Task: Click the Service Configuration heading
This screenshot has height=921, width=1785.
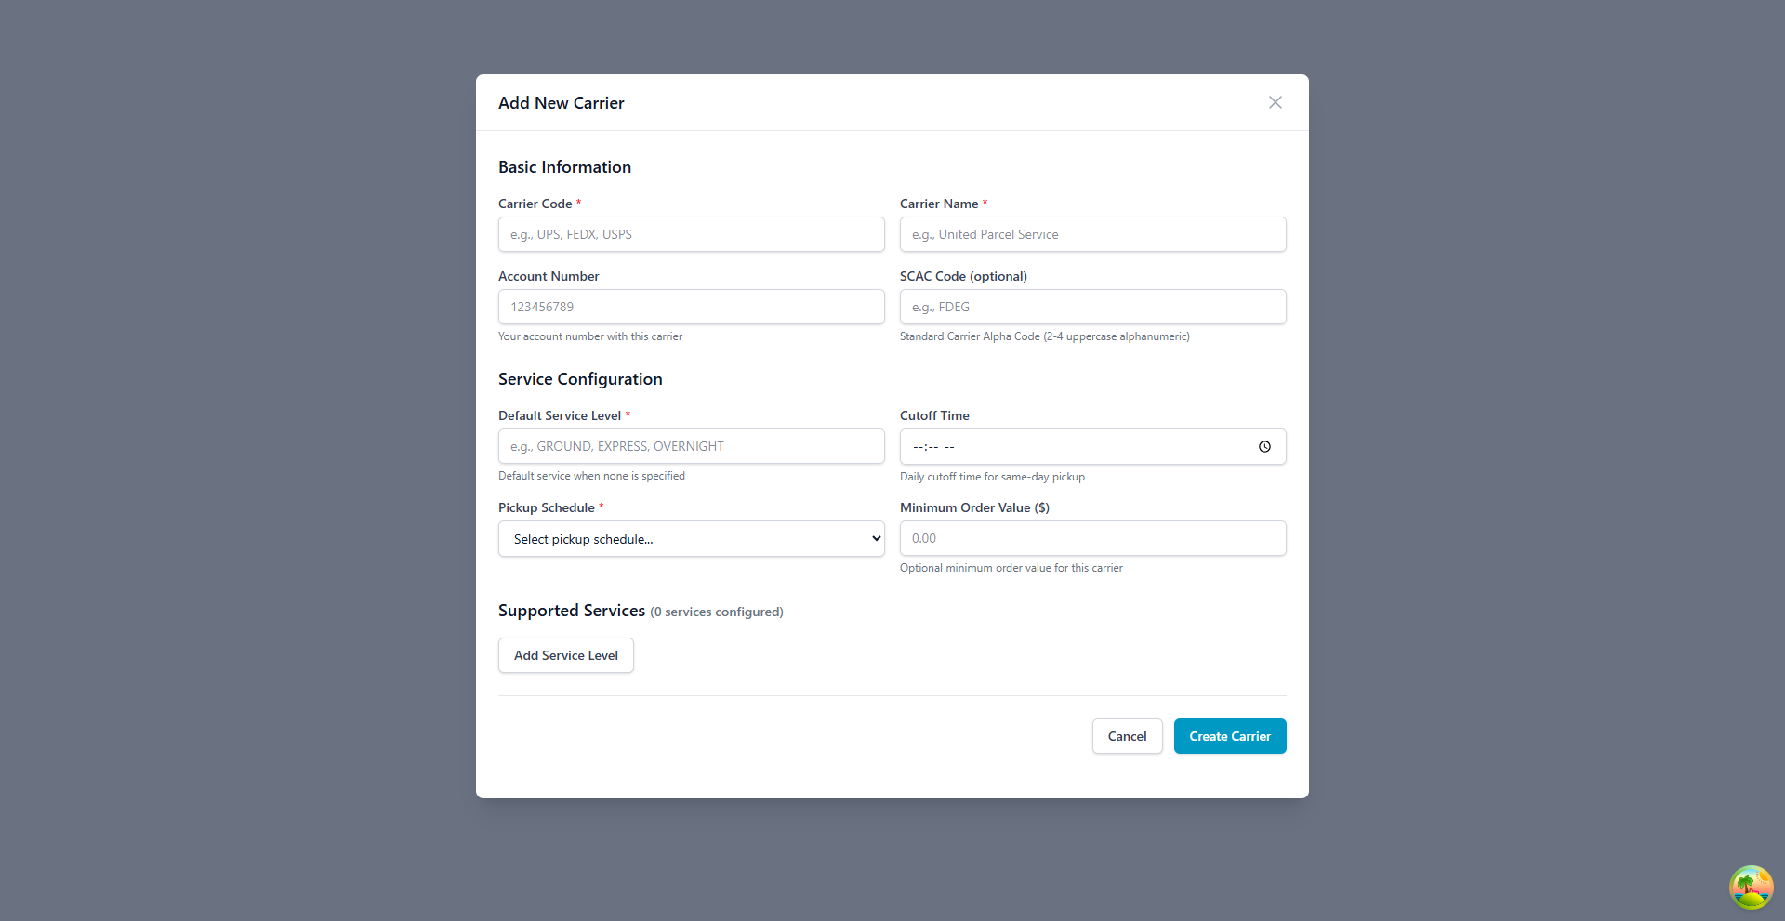Action: 579,378
